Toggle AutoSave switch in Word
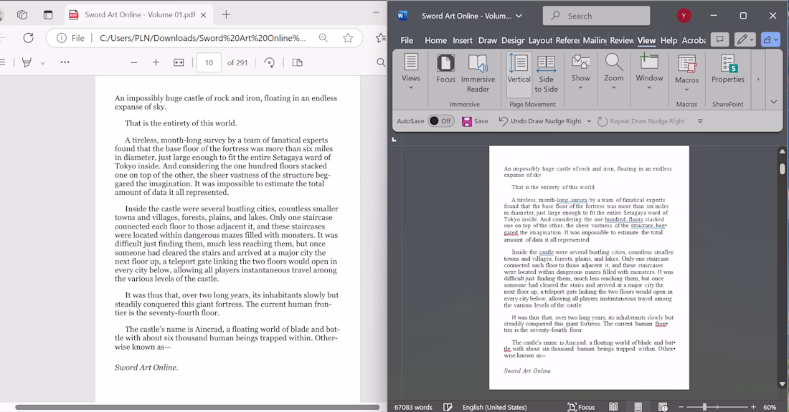The height and width of the screenshot is (412, 789). pyautogui.click(x=441, y=121)
